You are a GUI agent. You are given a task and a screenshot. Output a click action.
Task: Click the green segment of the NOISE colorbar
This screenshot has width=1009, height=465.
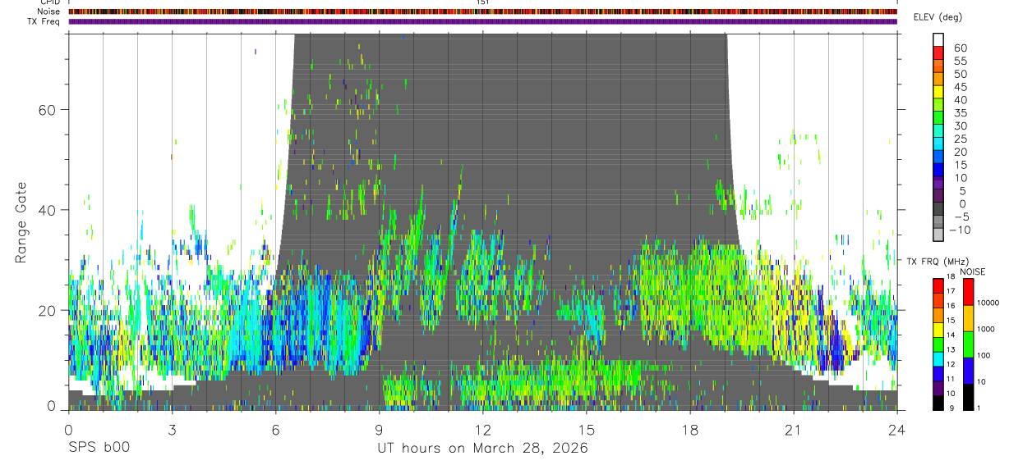(x=968, y=344)
